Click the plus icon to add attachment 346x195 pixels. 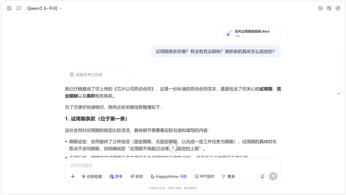click(x=72, y=176)
